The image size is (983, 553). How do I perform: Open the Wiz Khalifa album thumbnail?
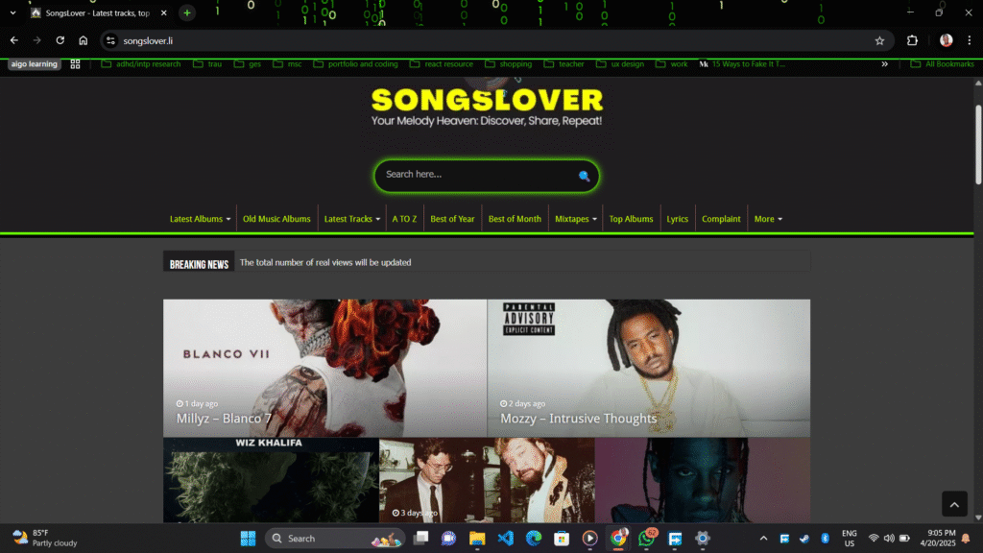coord(271,480)
